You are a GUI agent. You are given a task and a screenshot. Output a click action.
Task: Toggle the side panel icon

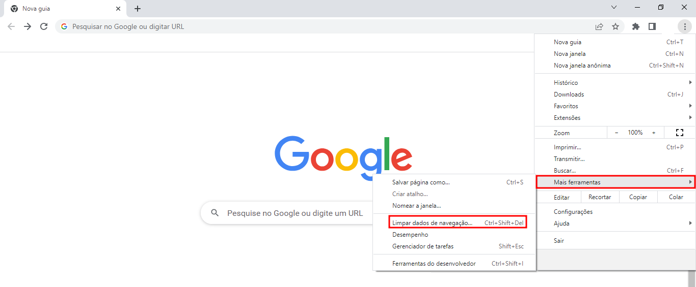(x=652, y=26)
